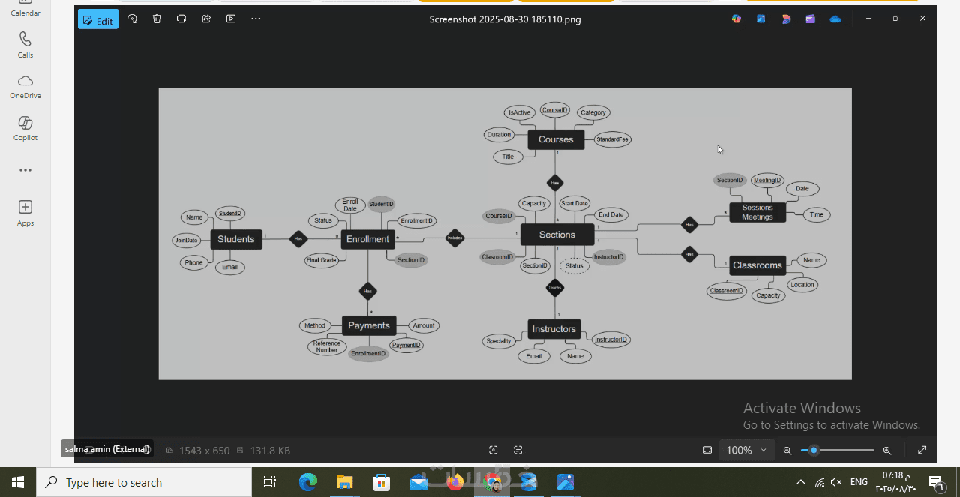960x497 pixels.
Task: Open Microsoft Store from the taskbar
Action: point(381,482)
